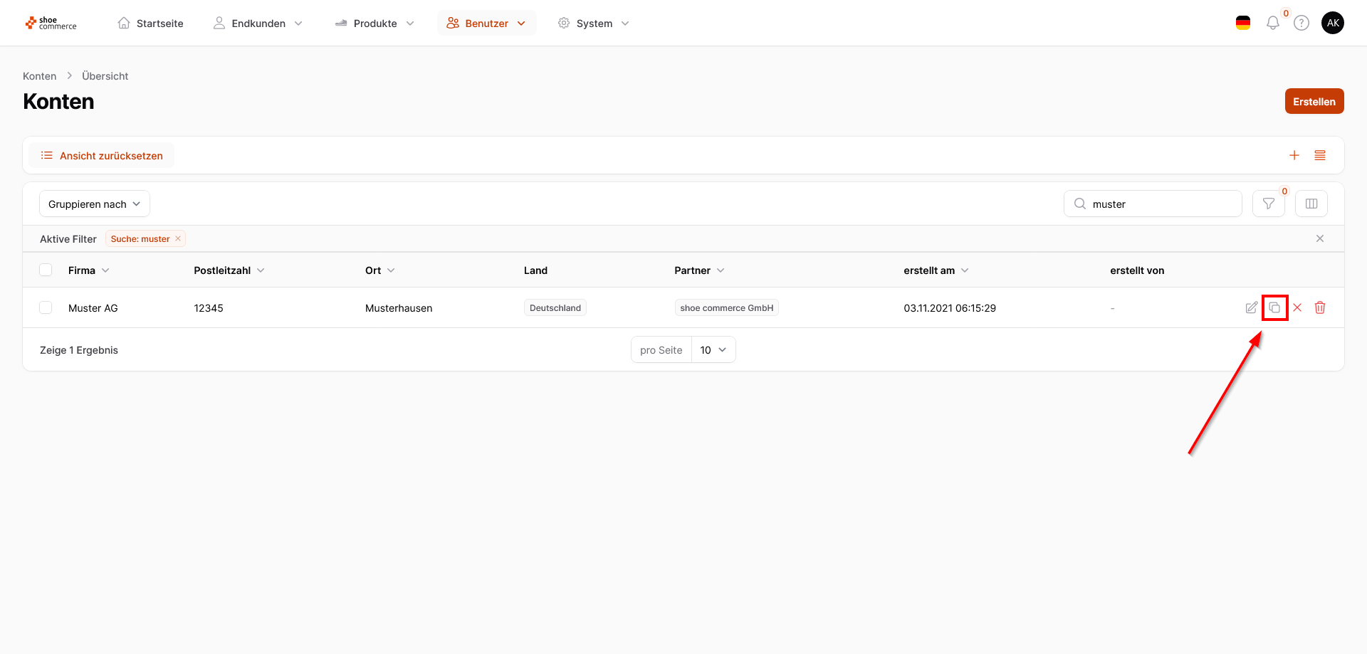Open the per-page count dropdown

713,349
